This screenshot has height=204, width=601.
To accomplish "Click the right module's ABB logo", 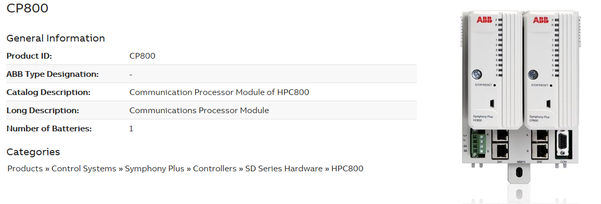I will pos(541,20).
